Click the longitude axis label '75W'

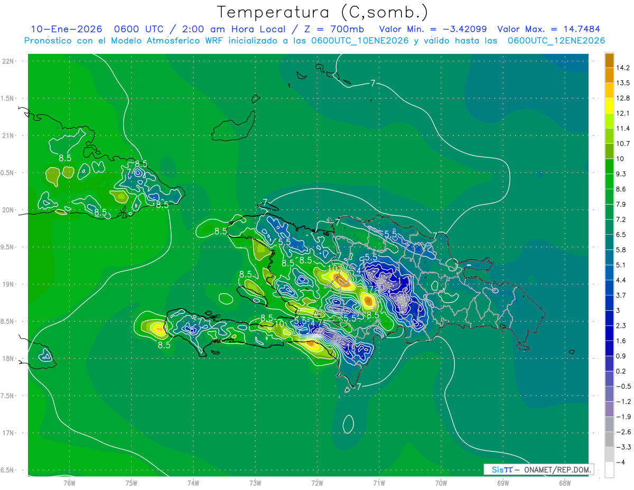(x=132, y=483)
